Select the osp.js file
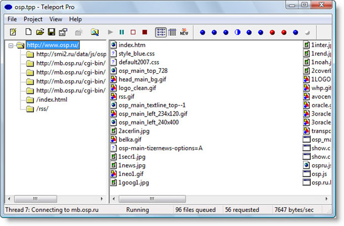Viewport: 344px width, 226px height. tap(319, 174)
